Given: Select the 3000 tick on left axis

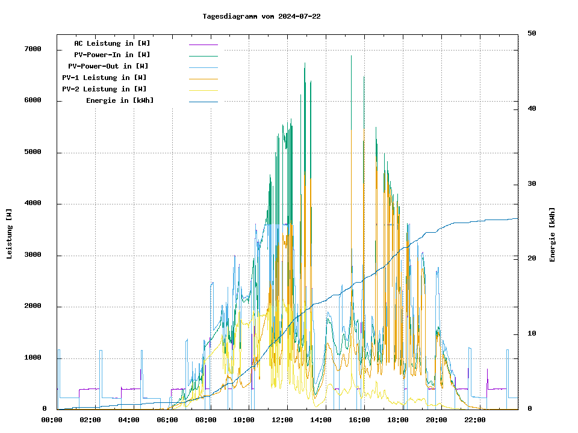Looking at the screenshot, I should (x=33, y=255).
